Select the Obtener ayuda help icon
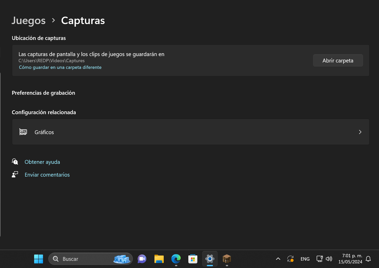The image size is (379, 268). click(15, 162)
